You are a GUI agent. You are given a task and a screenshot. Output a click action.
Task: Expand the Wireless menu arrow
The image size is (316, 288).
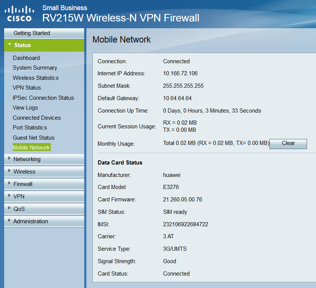tap(9, 171)
